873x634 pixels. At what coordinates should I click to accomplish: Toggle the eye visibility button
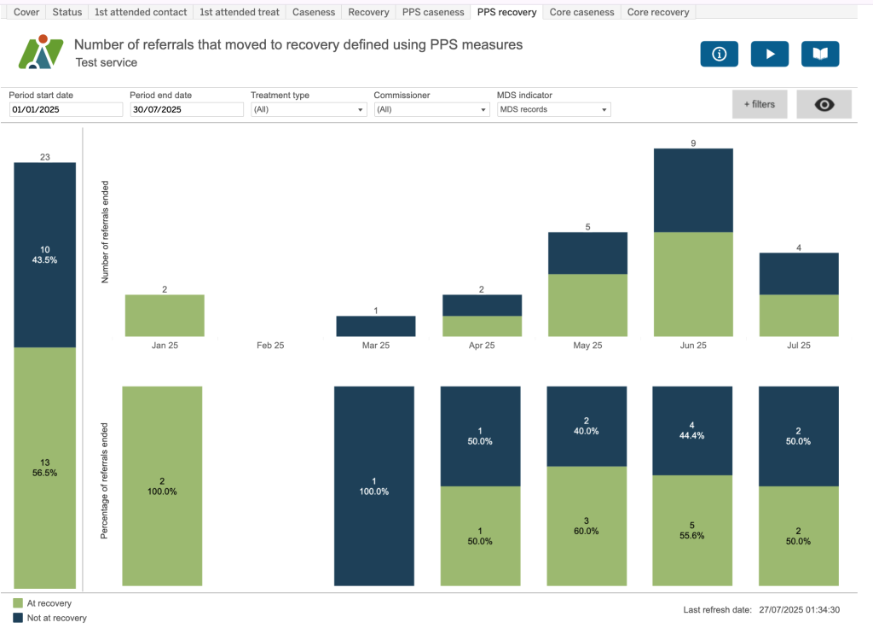pos(824,104)
